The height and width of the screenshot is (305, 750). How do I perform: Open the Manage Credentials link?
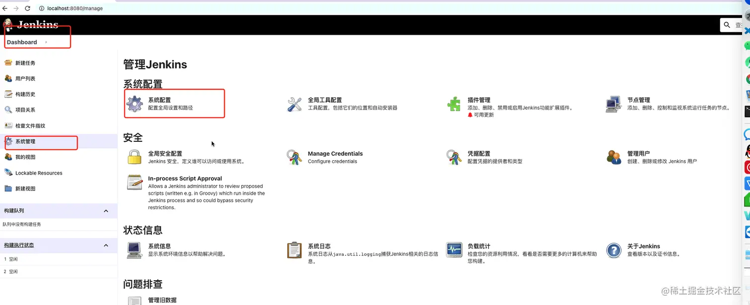[335, 154]
